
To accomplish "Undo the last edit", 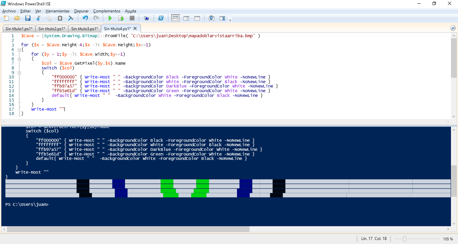I will [x=85, y=18].
